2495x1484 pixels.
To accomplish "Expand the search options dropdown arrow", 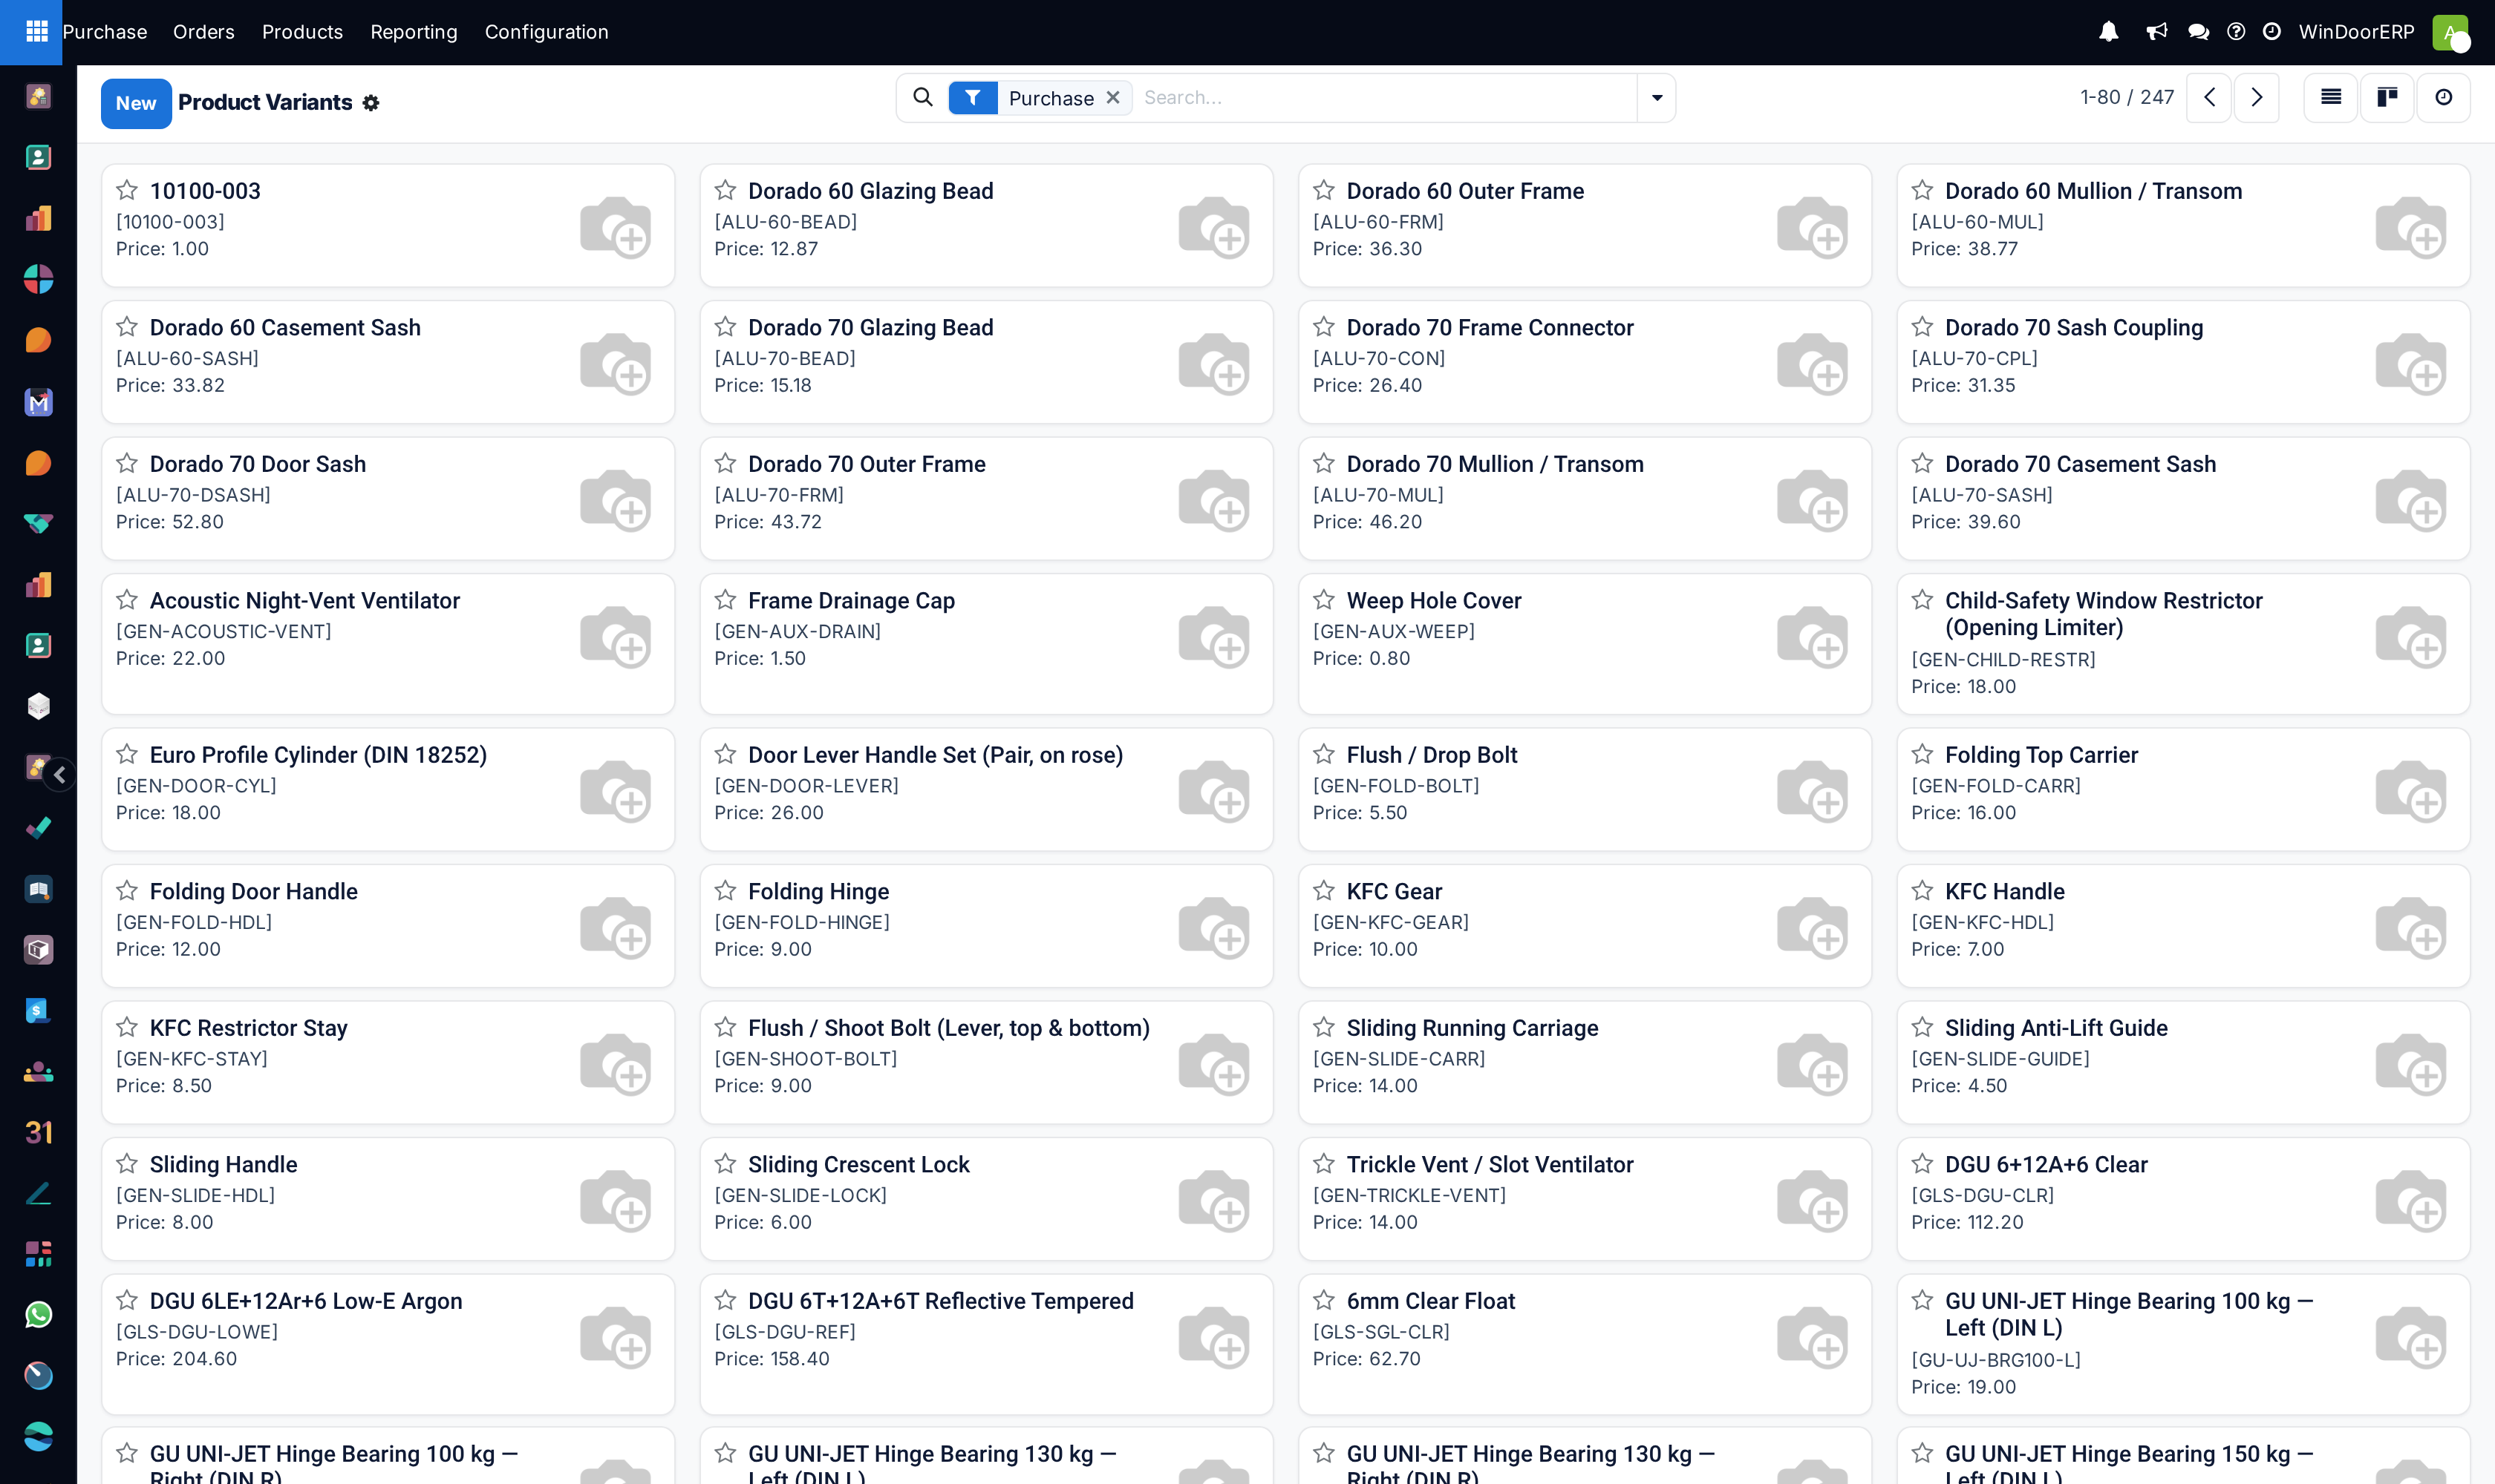I will (x=1657, y=97).
